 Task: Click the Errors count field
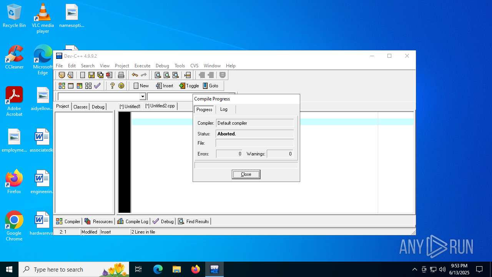point(229,154)
